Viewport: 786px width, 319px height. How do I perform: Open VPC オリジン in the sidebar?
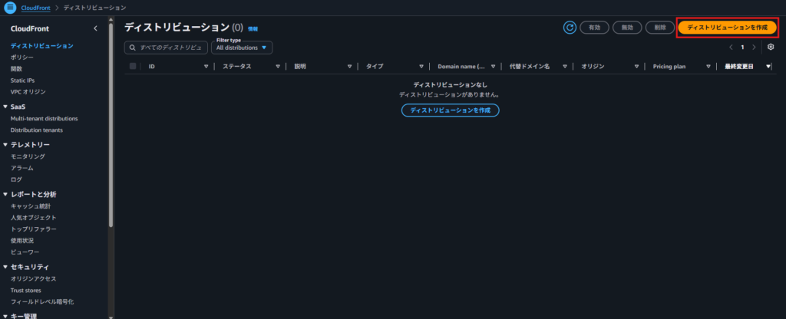click(x=28, y=92)
